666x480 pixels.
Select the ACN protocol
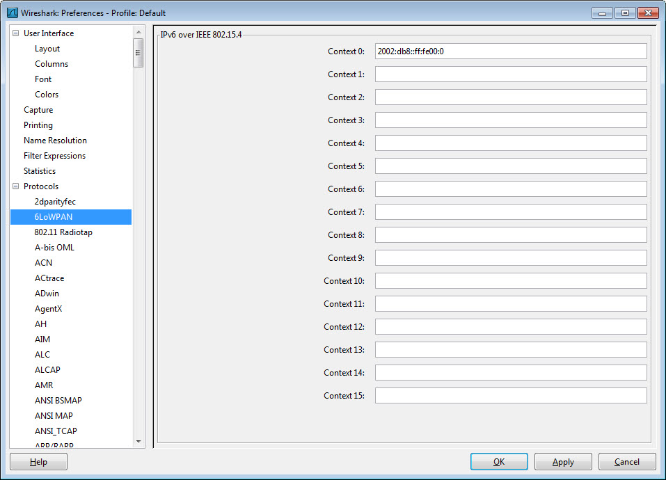pyautogui.click(x=43, y=263)
